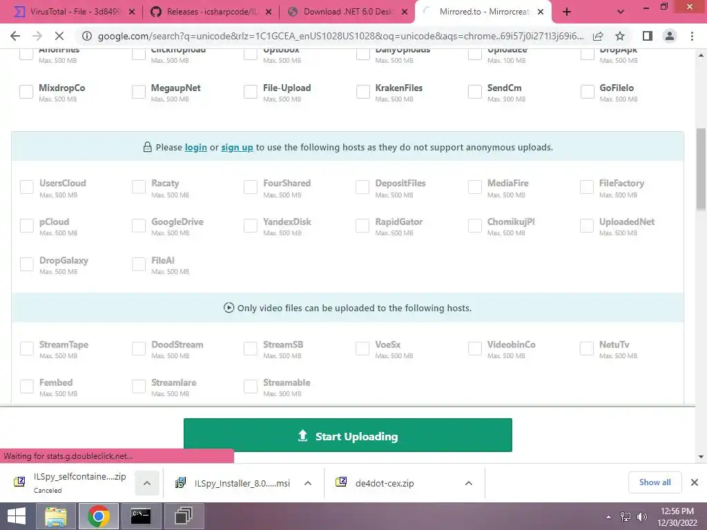This screenshot has width=707, height=530.
Task: Open the volume tray icon
Action: point(641,517)
